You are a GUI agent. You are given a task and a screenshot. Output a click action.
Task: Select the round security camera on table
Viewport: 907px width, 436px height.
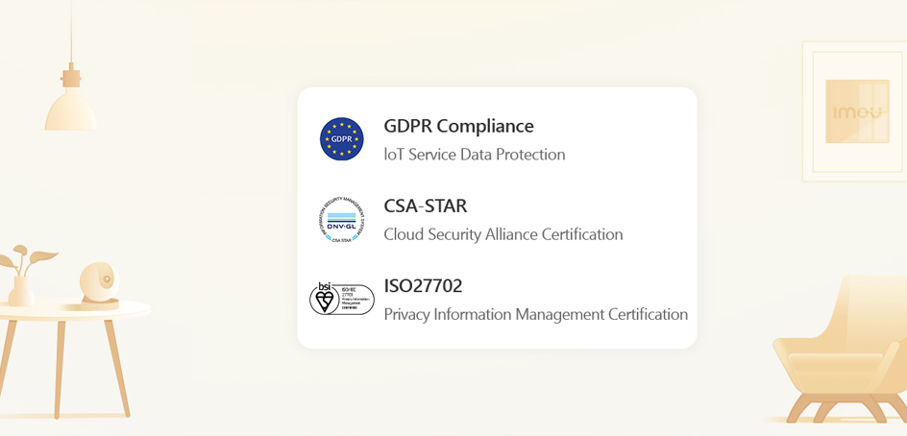click(x=100, y=282)
